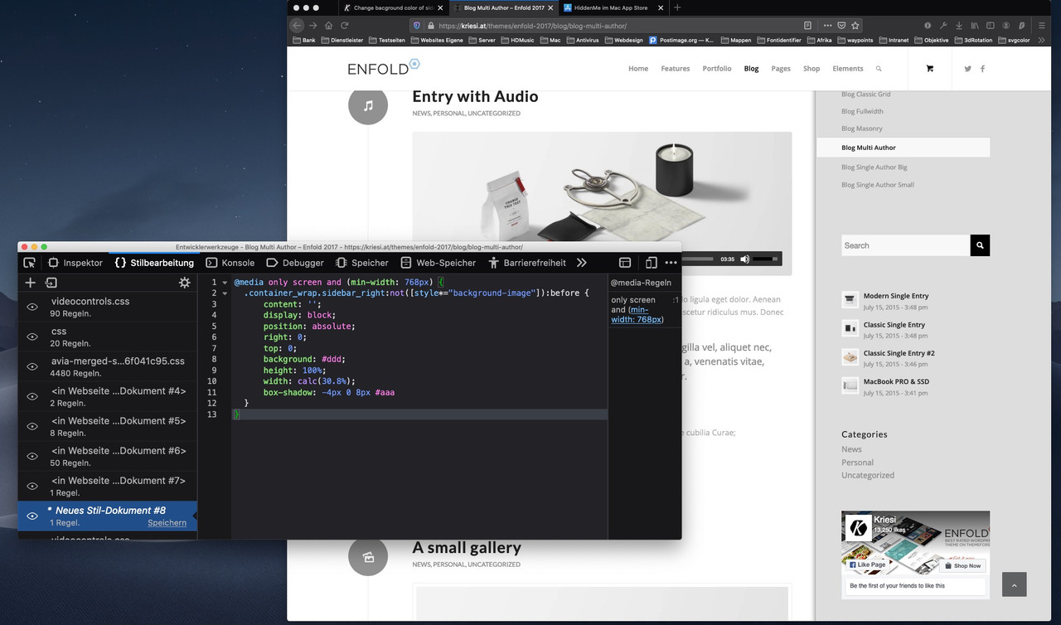Switch to Web-Speicher tab

click(x=438, y=263)
